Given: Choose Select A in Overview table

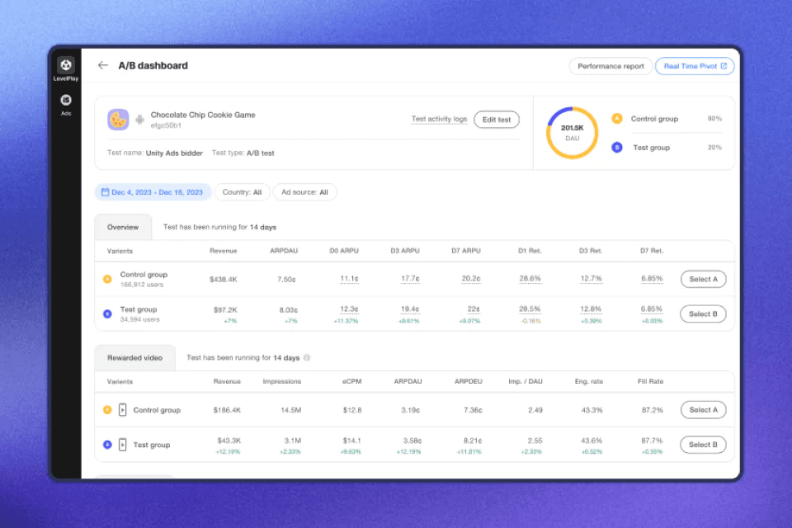Looking at the screenshot, I should coord(703,280).
